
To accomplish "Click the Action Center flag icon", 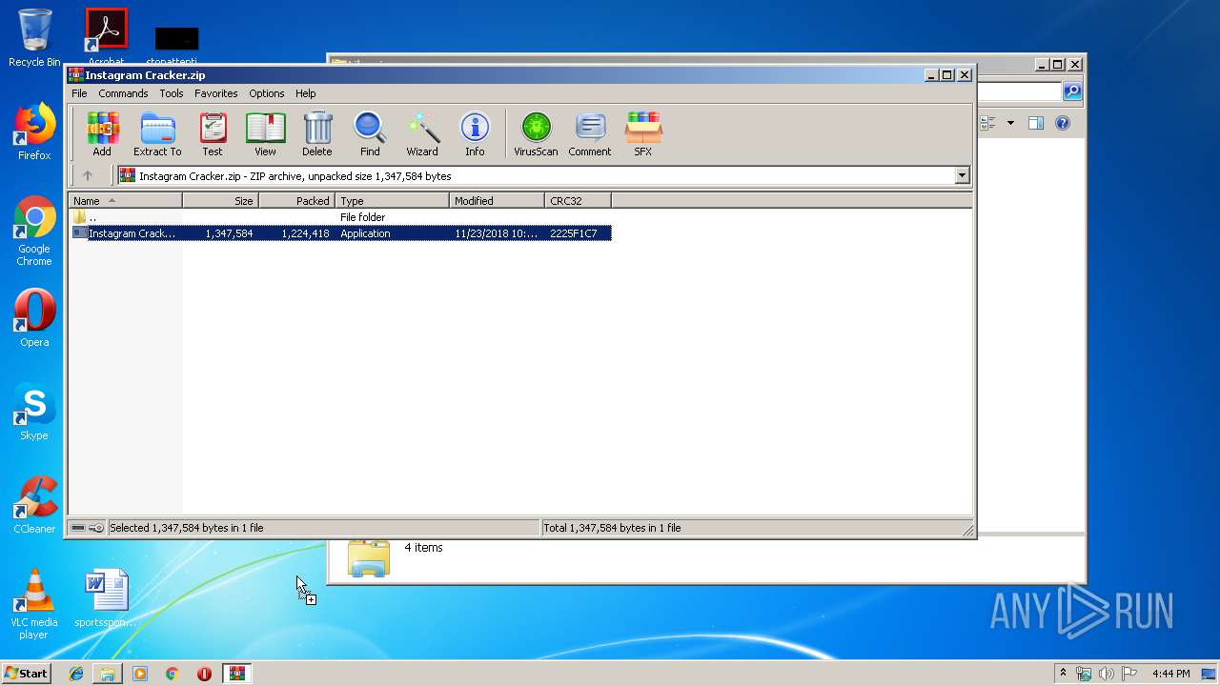I will point(1129,674).
